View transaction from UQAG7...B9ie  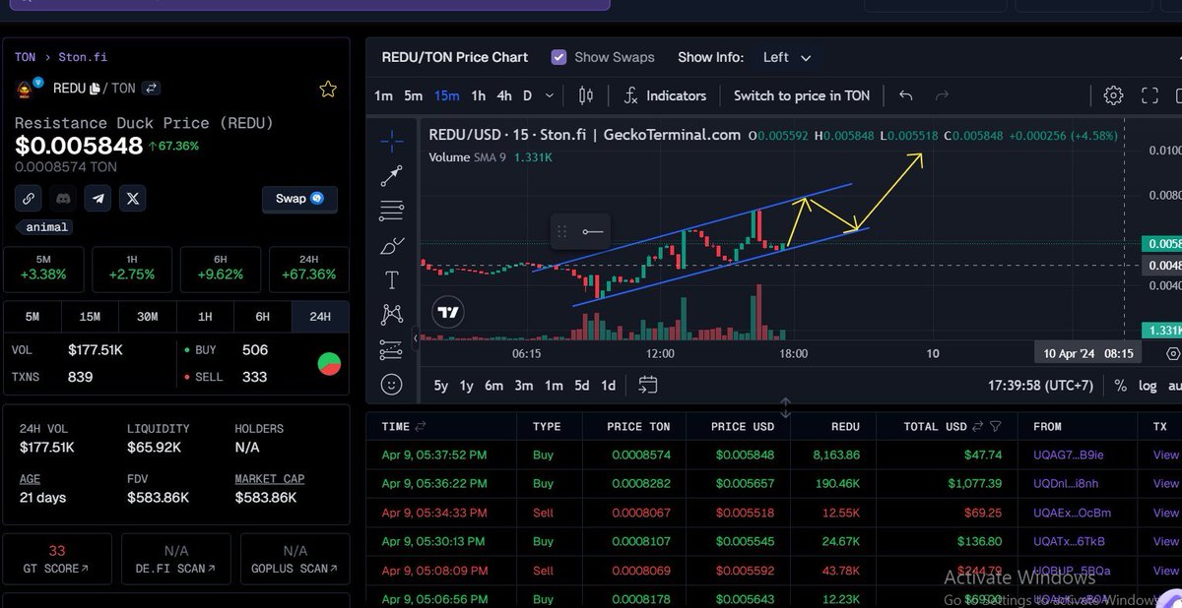pos(1165,456)
